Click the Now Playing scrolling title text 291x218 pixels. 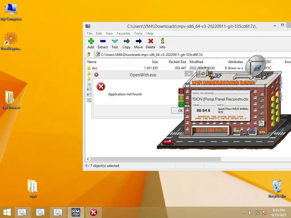tap(220, 99)
